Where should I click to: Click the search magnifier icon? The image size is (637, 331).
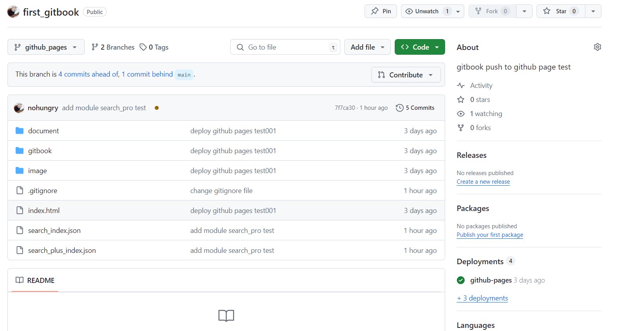240,47
